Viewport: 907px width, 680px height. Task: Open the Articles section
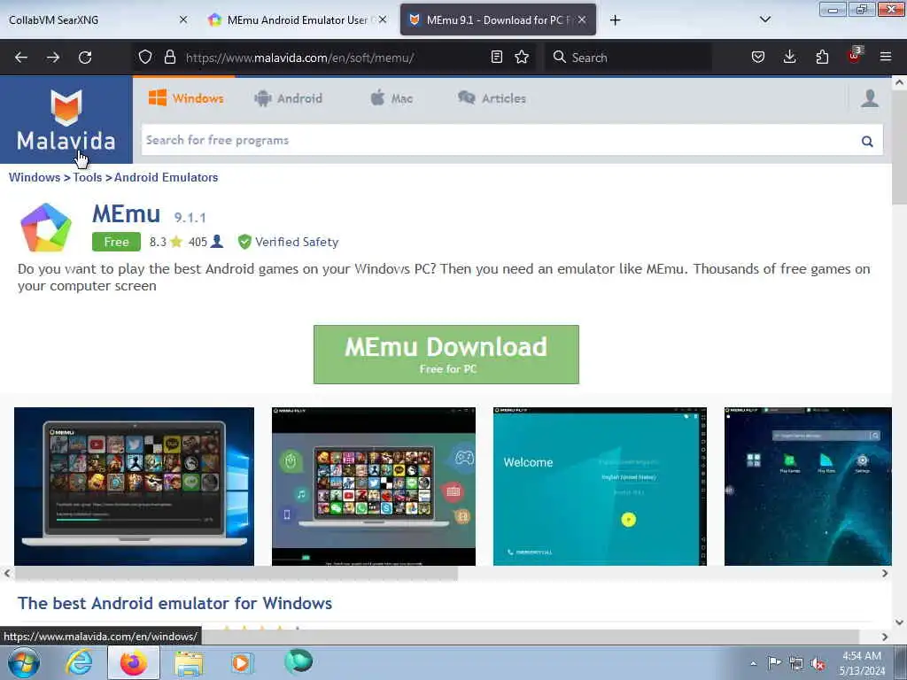pos(492,98)
